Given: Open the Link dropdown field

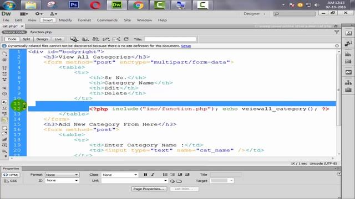Looking at the screenshot, I should tap(134, 181).
